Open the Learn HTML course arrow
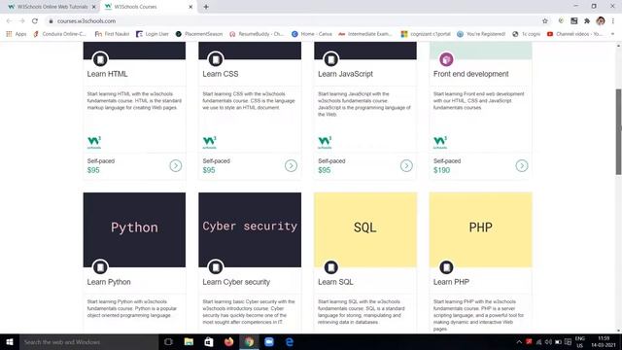The width and height of the screenshot is (622, 350). click(x=176, y=165)
